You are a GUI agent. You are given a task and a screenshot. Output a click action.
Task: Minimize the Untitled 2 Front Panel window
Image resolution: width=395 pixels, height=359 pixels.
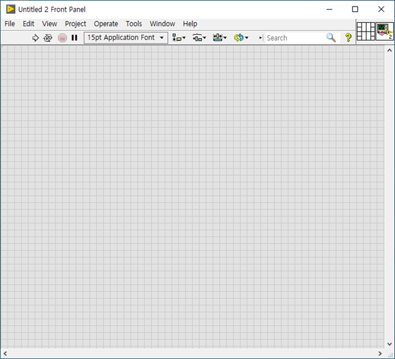click(329, 9)
